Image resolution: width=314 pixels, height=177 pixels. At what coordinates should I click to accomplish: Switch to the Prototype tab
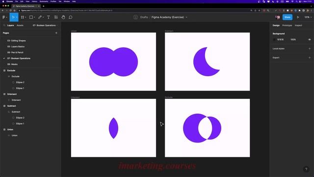tap(287, 26)
